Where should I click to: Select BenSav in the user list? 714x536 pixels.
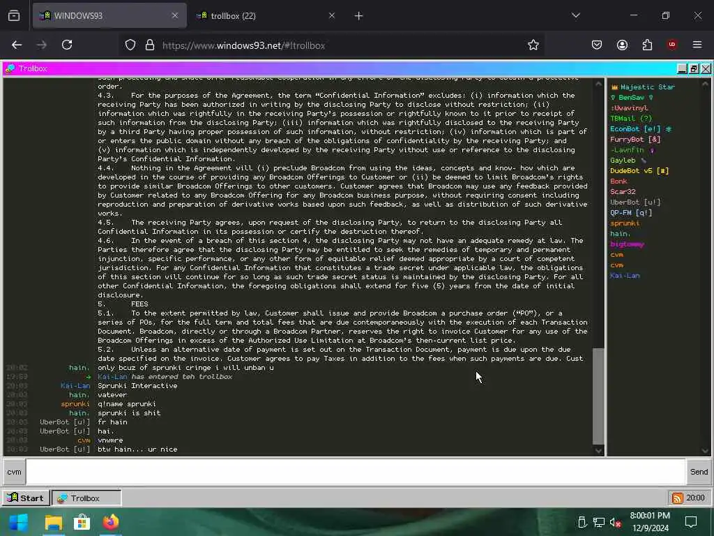(x=631, y=97)
